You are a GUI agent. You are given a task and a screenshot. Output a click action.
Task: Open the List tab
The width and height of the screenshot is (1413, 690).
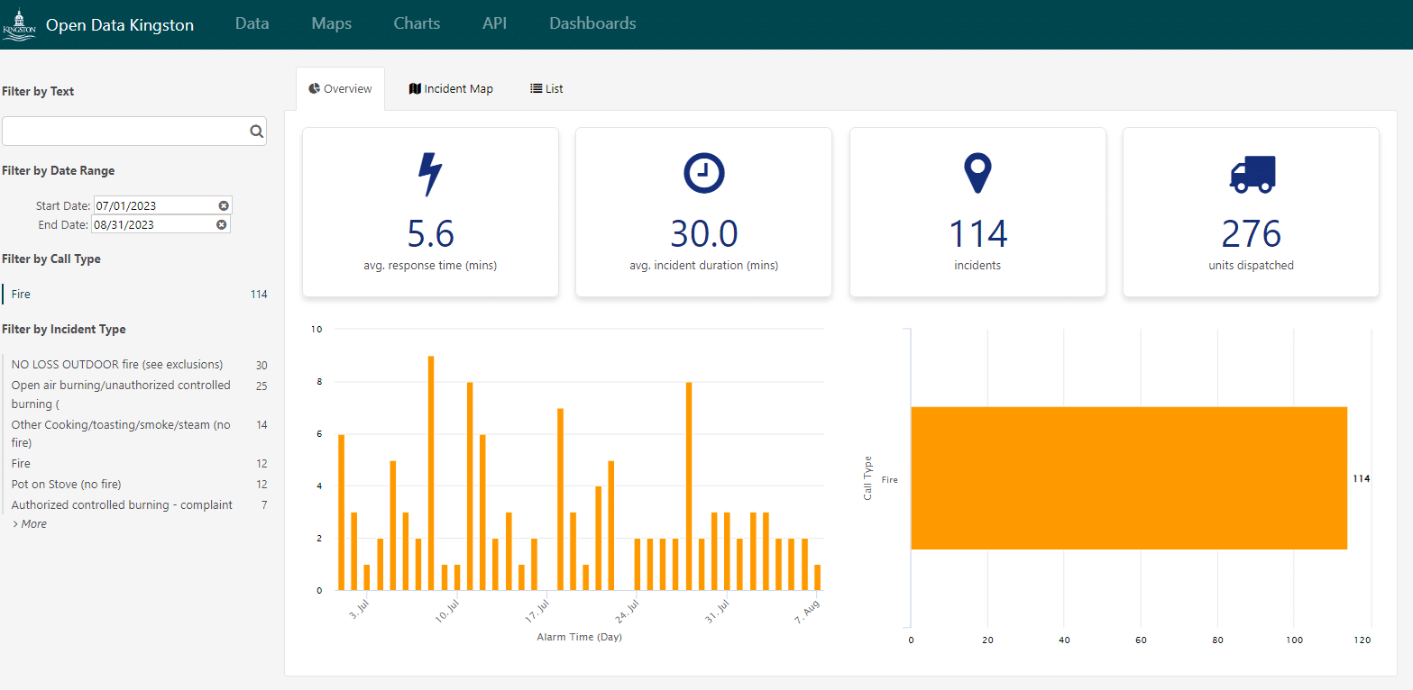pos(546,89)
